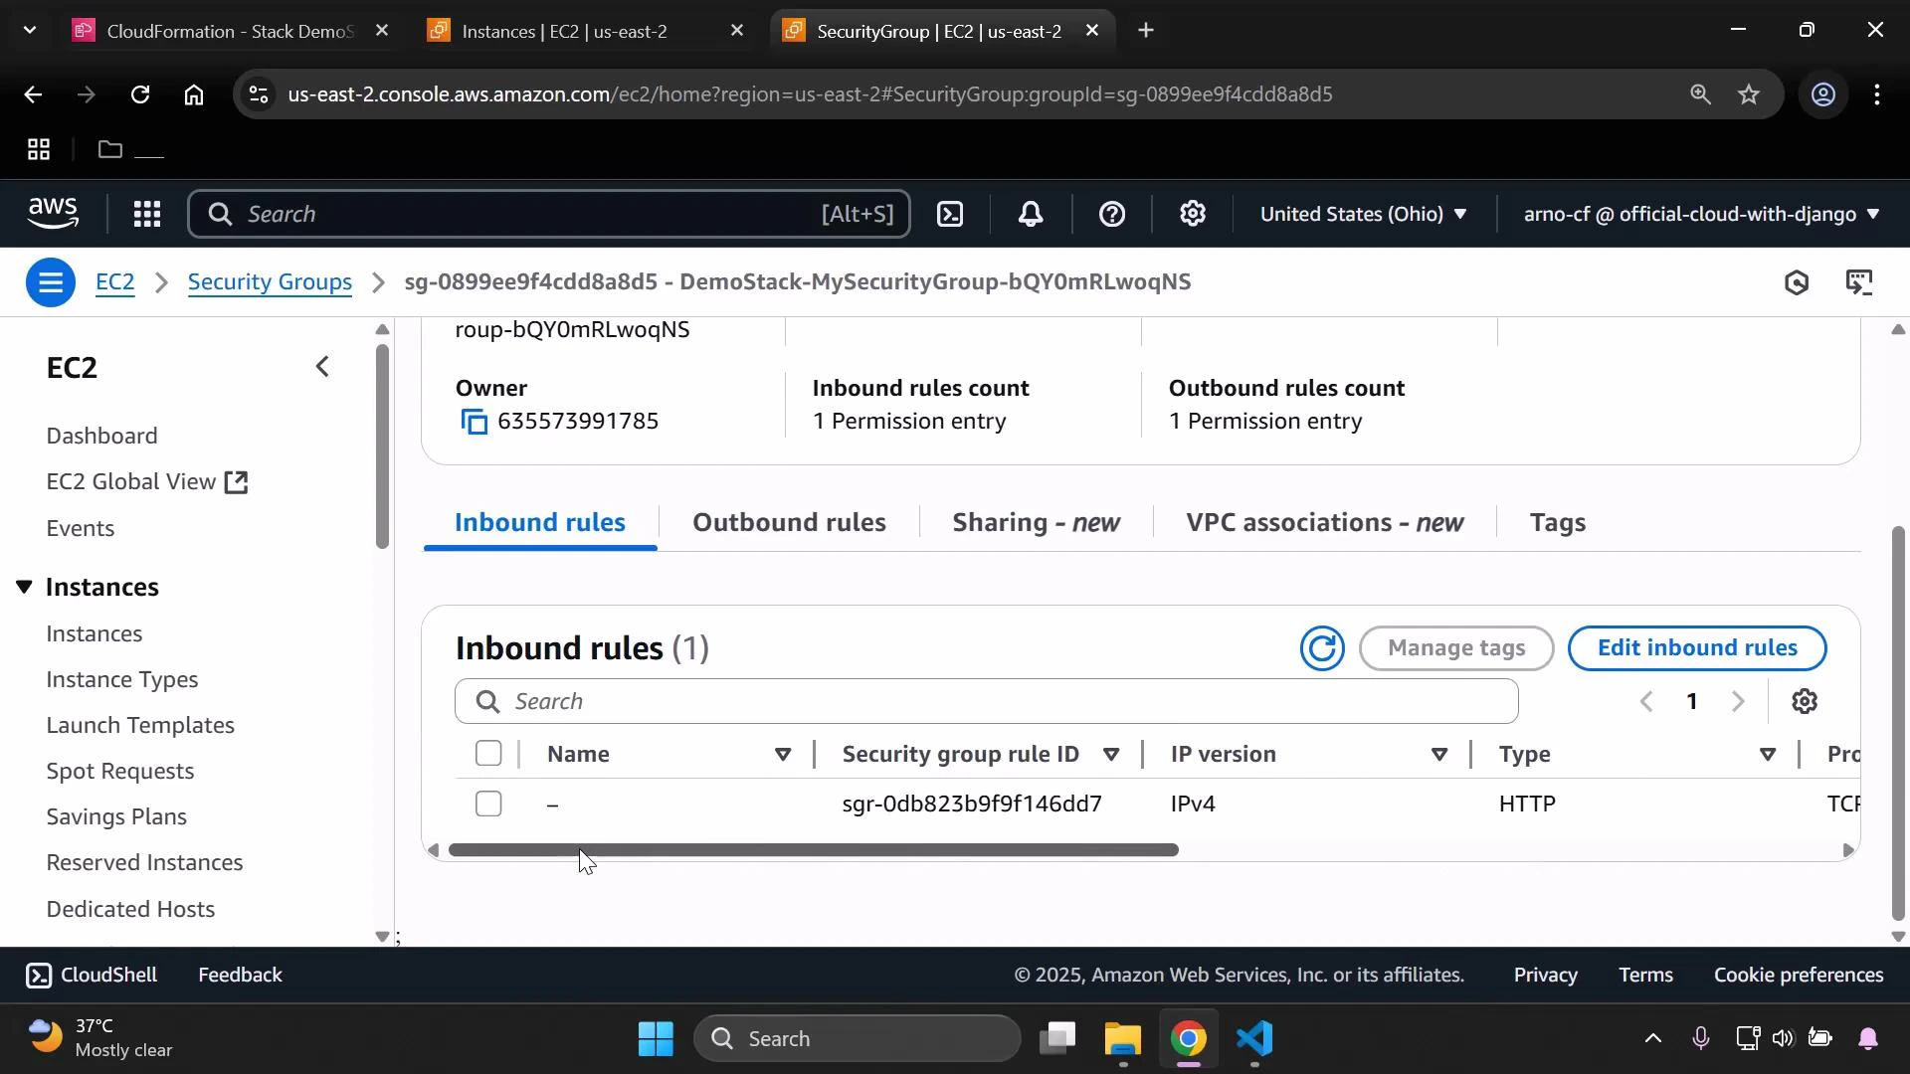Open Spot Requests in sidebar
The width and height of the screenshot is (1910, 1074).
point(120,771)
